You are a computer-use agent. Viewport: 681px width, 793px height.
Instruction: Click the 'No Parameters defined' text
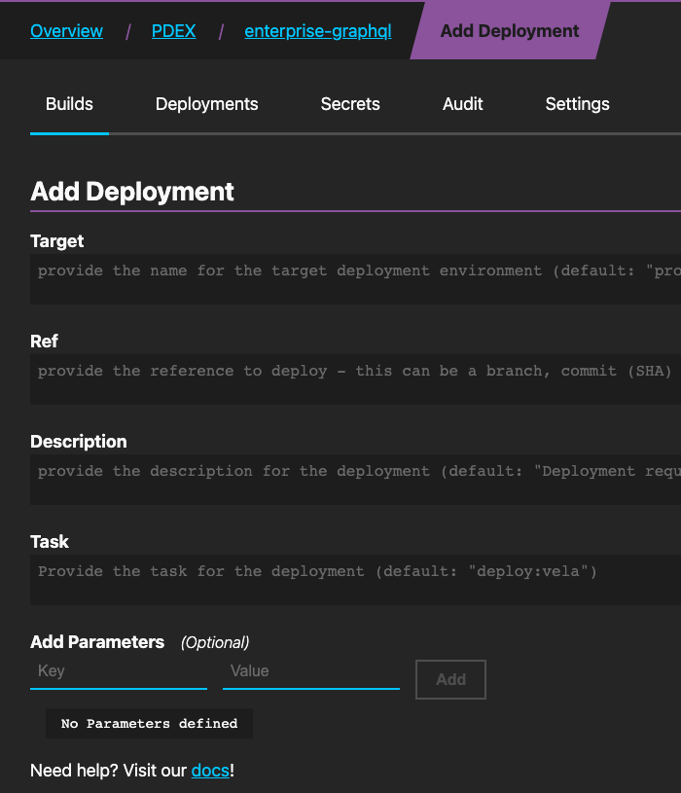point(149,723)
